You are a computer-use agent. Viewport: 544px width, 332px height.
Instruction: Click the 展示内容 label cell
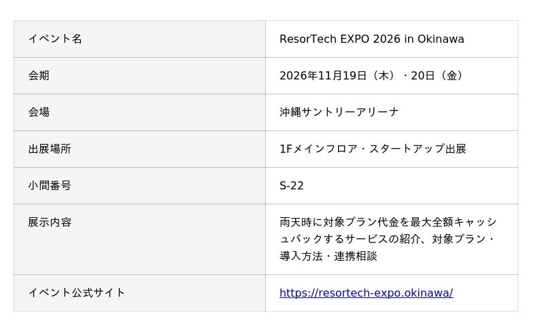pos(139,240)
